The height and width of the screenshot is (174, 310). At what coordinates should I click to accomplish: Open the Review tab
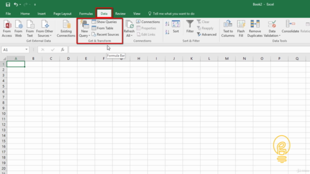[120, 14]
